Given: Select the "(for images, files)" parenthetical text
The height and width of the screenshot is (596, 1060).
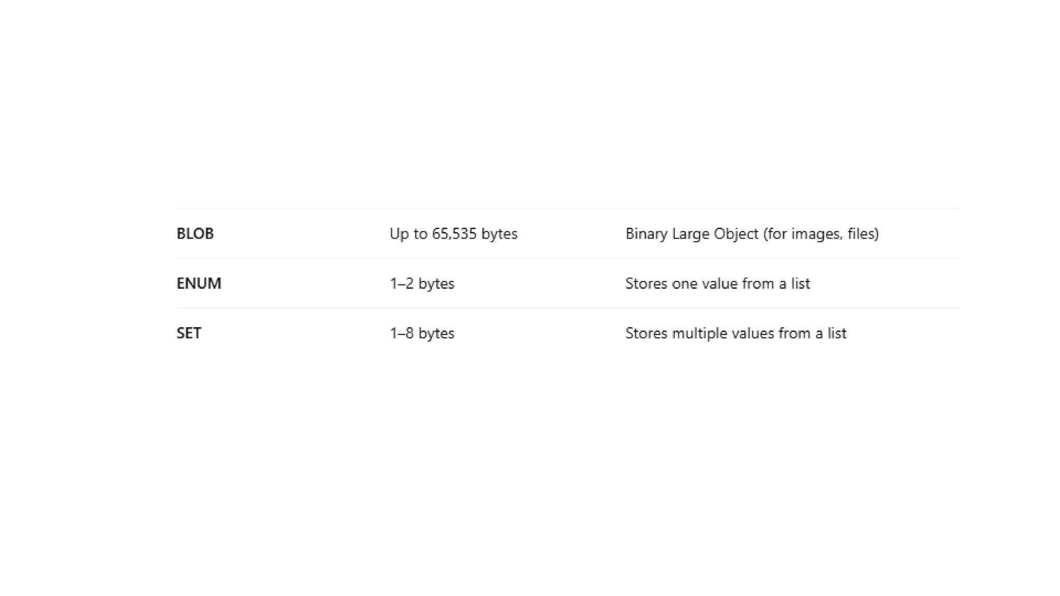Looking at the screenshot, I should tap(821, 234).
